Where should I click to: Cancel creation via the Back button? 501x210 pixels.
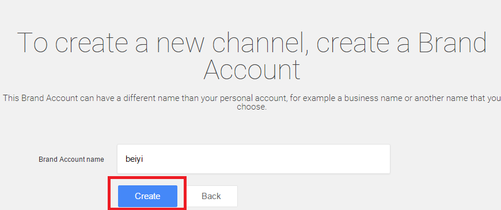[211, 196]
